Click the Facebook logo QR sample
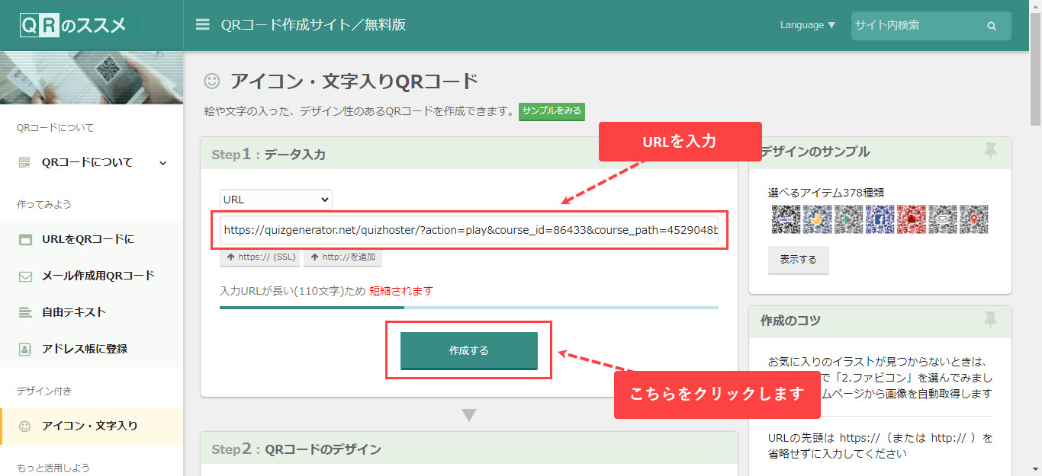The image size is (1042, 476). 880,219
